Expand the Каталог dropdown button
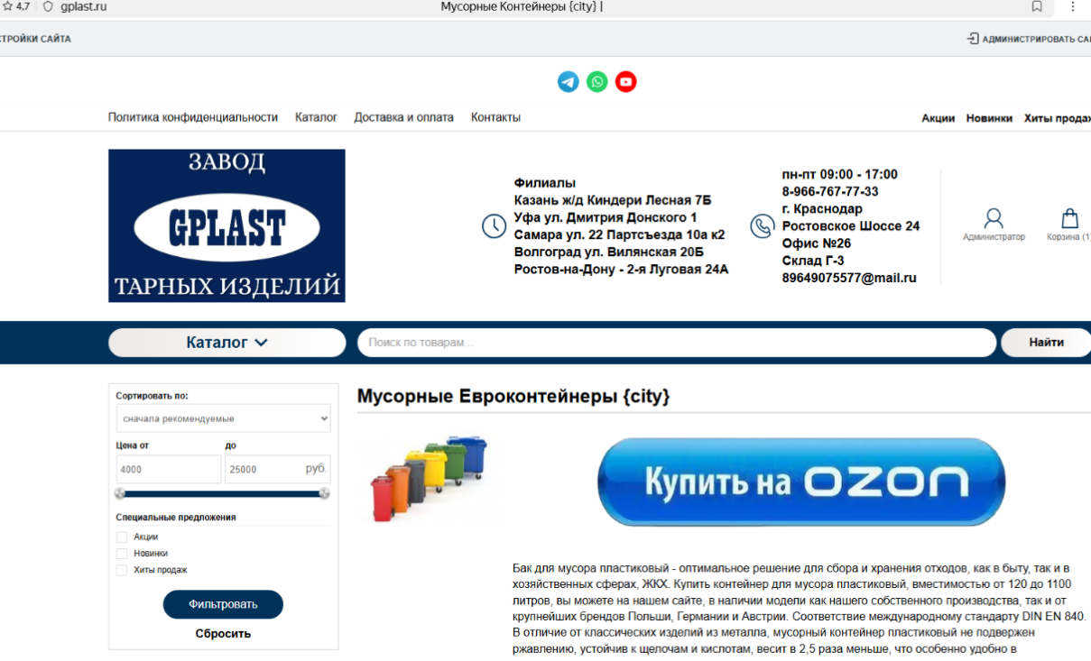The image size is (1091, 661). pos(227,343)
